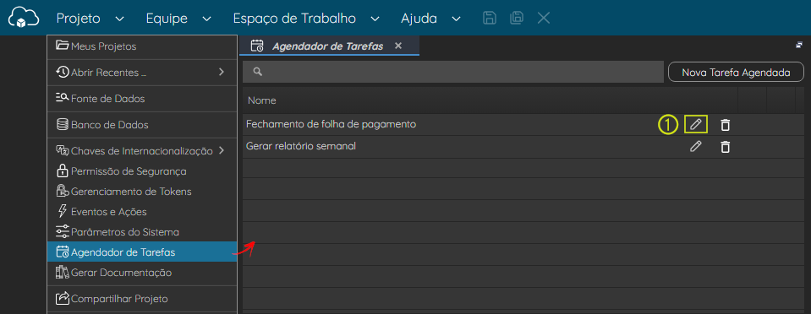Edit Fechamento de folha de pagamento task
This screenshot has height=314, width=811.
pyautogui.click(x=696, y=124)
